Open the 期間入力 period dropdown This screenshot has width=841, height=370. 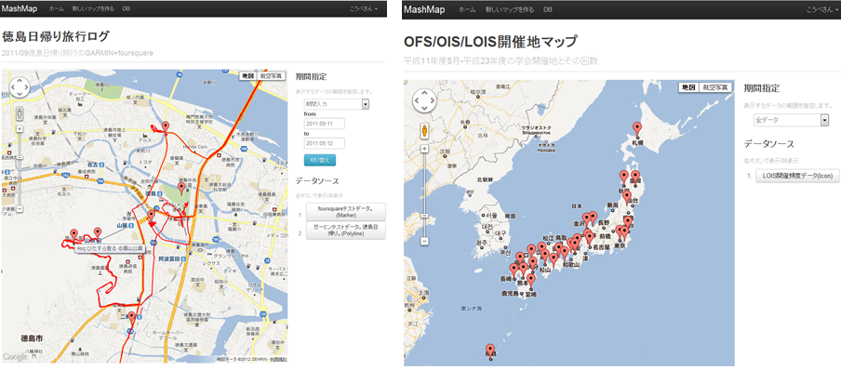(336, 104)
